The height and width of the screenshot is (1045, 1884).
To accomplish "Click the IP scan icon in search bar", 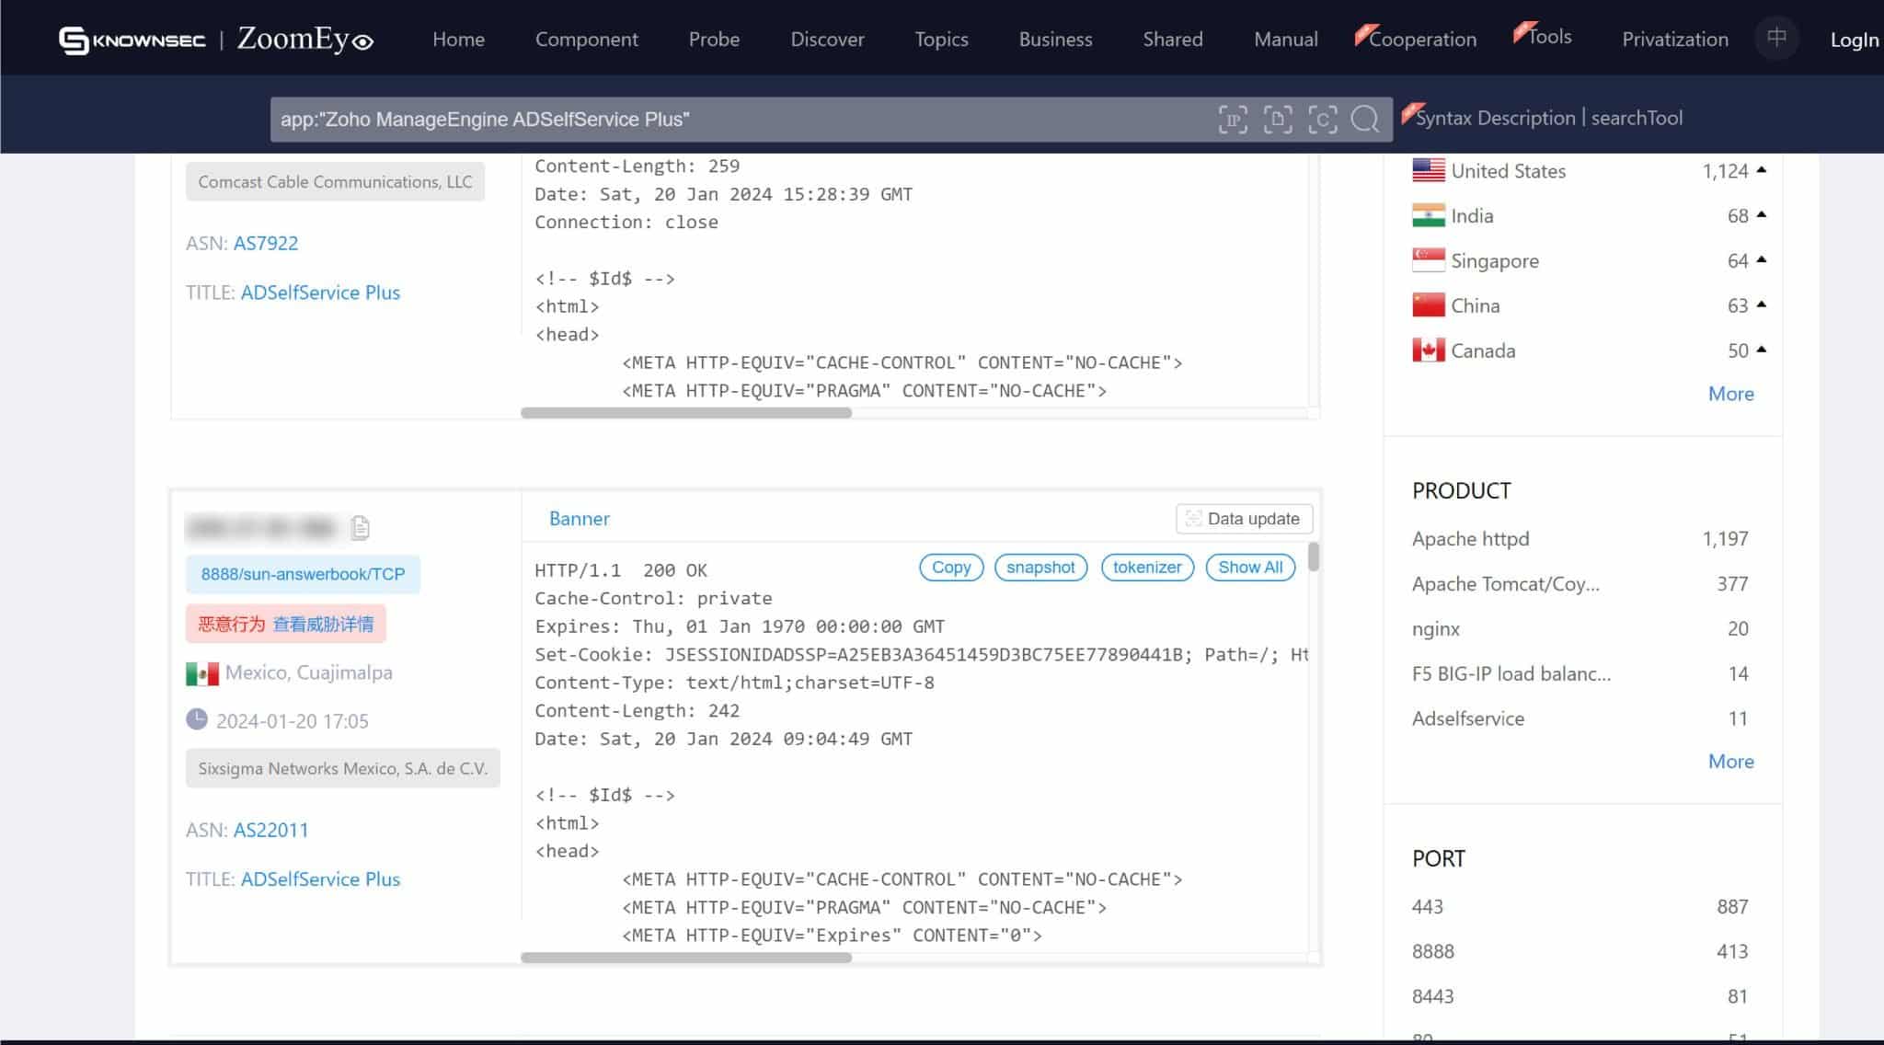I will pos(1233,120).
